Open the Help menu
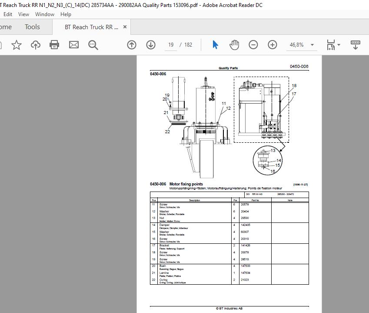Screen dimensions: 369x313 pyautogui.click(x=66, y=14)
